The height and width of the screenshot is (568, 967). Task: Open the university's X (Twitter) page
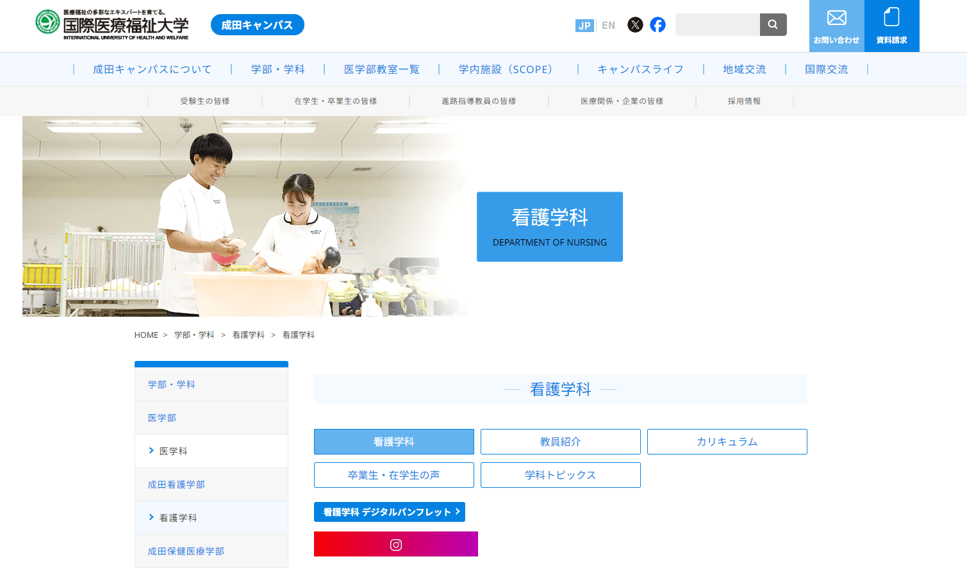pyautogui.click(x=635, y=25)
